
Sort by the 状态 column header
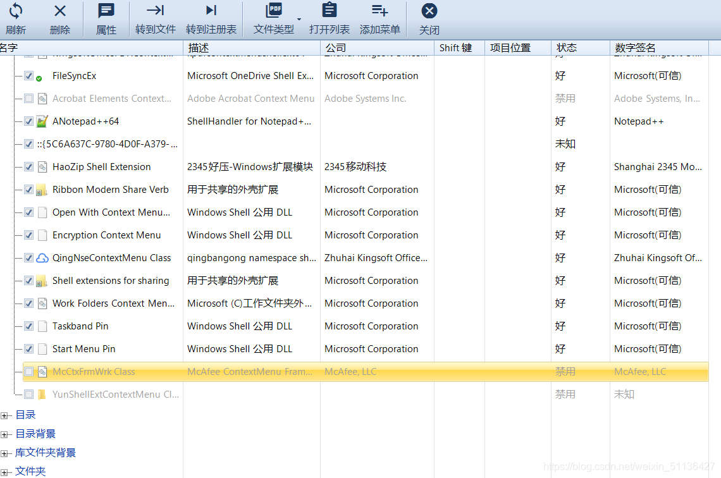581,48
